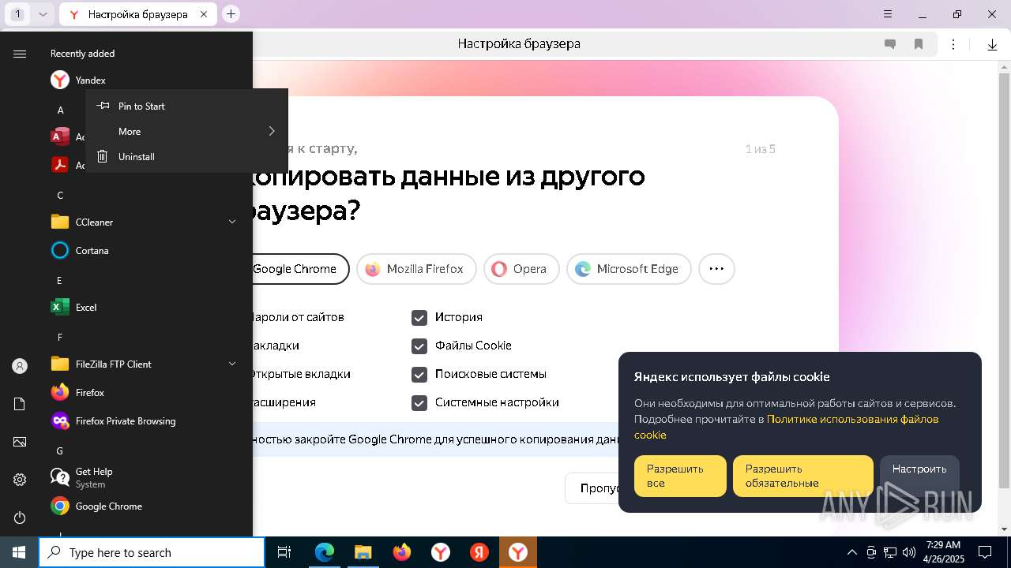Expand the More submenu arrow
1011x568 pixels.
tap(271, 131)
